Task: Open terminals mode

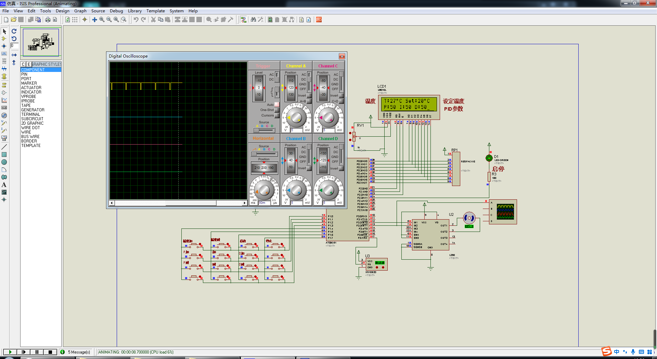Action: [4, 85]
